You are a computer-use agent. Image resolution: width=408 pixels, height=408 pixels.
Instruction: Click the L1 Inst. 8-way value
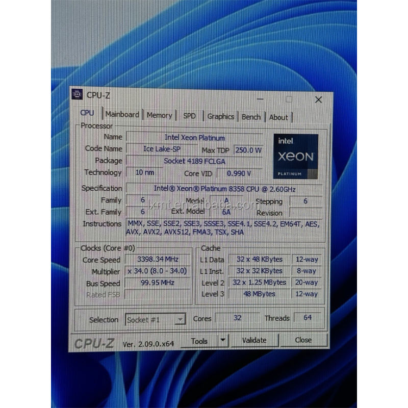pyautogui.click(x=307, y=271)
